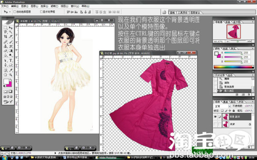The width and height of the screenshot is (257, 160).
Task: Open the File Browser icon in options bar
Action: click(164, 12)
